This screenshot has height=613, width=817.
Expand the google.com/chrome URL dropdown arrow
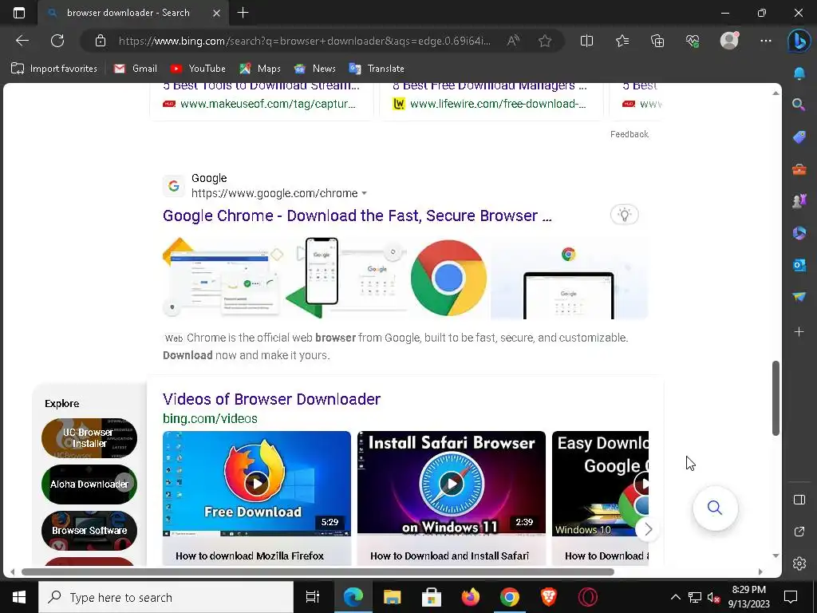(x=364, y=193)
